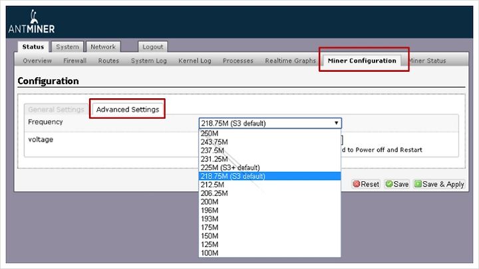Select 175M frequency option

click(269, 227)
